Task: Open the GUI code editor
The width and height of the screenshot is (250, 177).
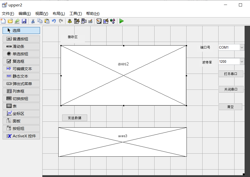Action: tap(99, 21)
